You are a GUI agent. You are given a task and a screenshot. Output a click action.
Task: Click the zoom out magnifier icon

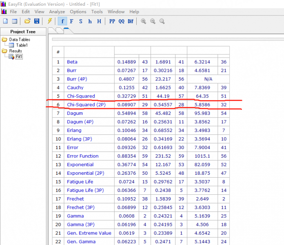[153, 21]
